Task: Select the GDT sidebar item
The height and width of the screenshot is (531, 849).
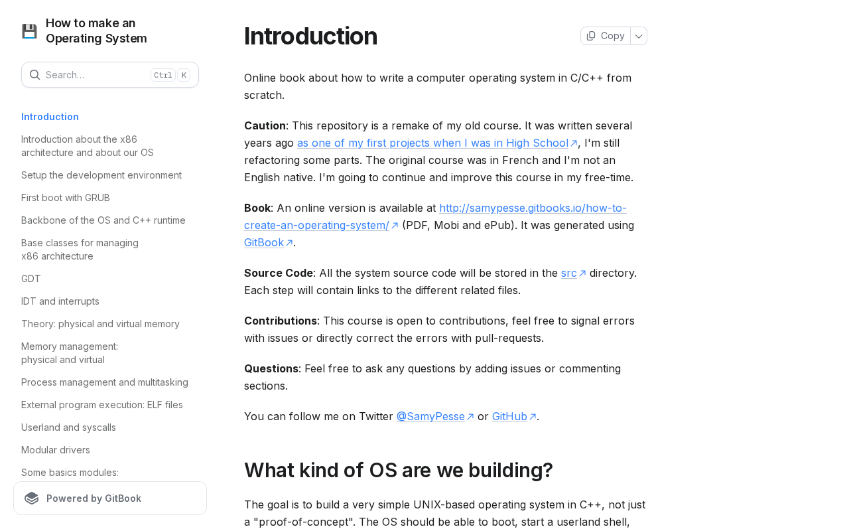Action: click(31, 279)
